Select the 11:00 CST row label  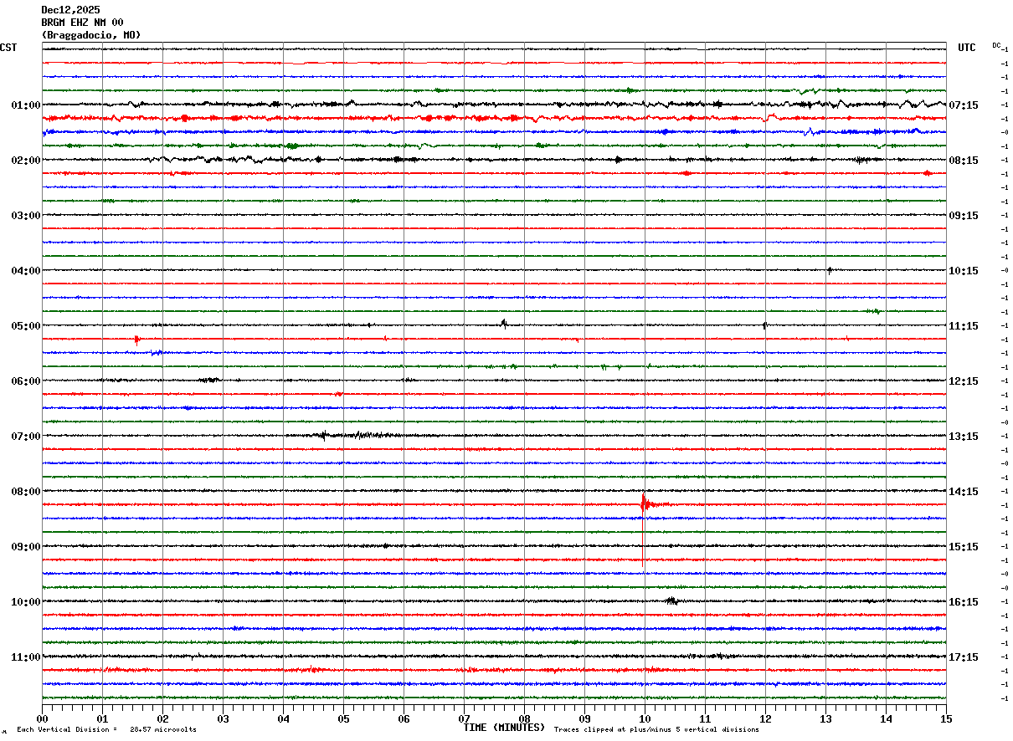[26, 657]
